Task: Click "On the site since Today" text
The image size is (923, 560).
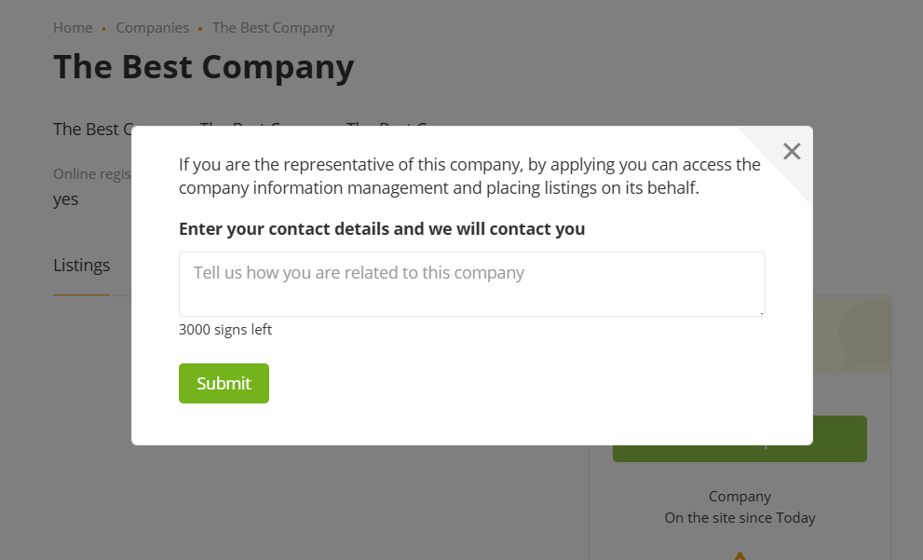Action: point(740,518)
